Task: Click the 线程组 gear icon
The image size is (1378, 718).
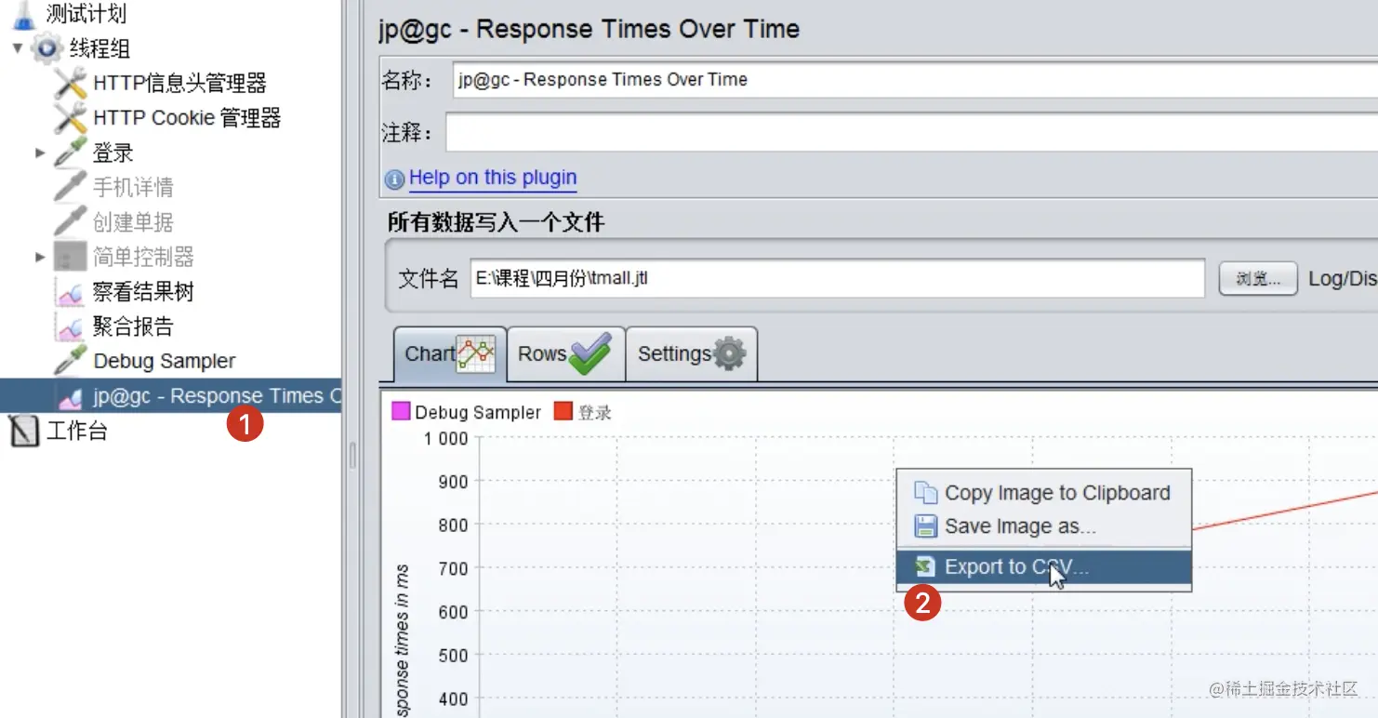Action: coord(46,48)
